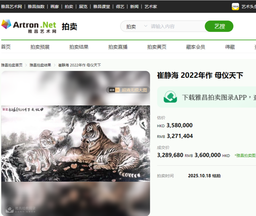Viewport: 256px width, 216px height.
Task: Open 艺术家 in the top bar
Action: point(151,6)
